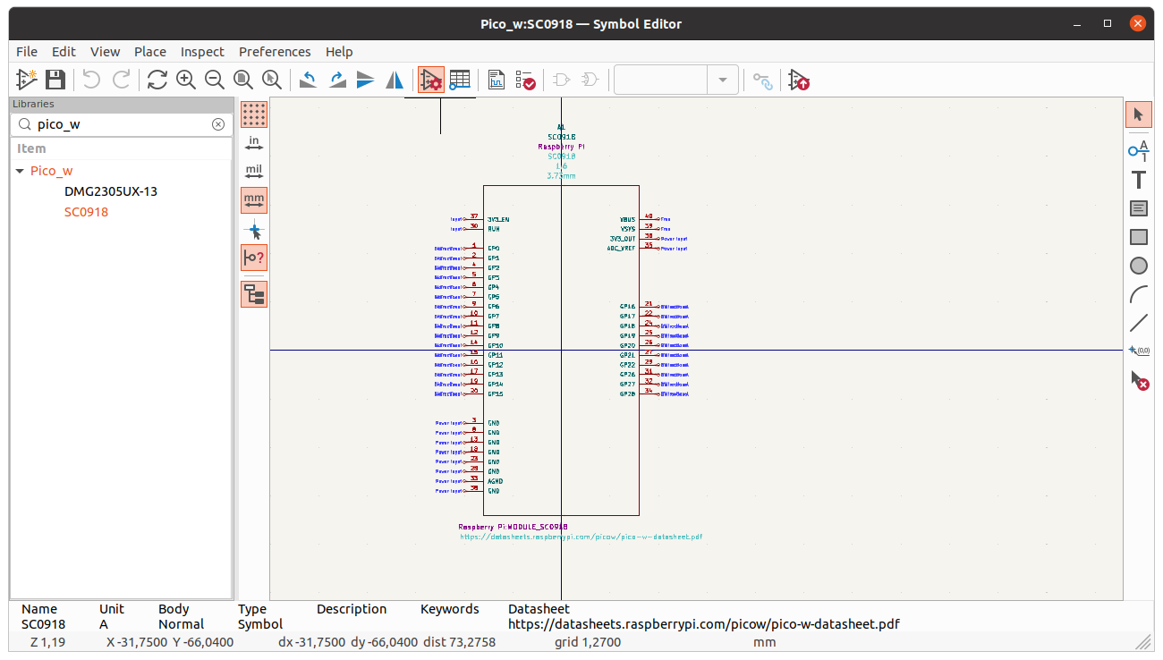The width and height of the screenshot is (1163, 660).
Task: Toggle pin electrical type display
Action: pos(254,258)
